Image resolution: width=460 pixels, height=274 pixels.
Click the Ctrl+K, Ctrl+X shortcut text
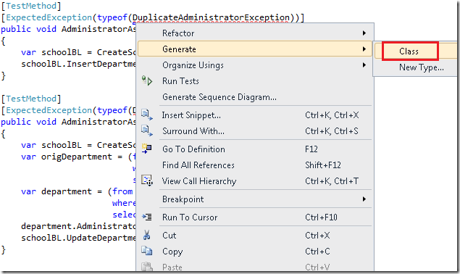point(332,115)
